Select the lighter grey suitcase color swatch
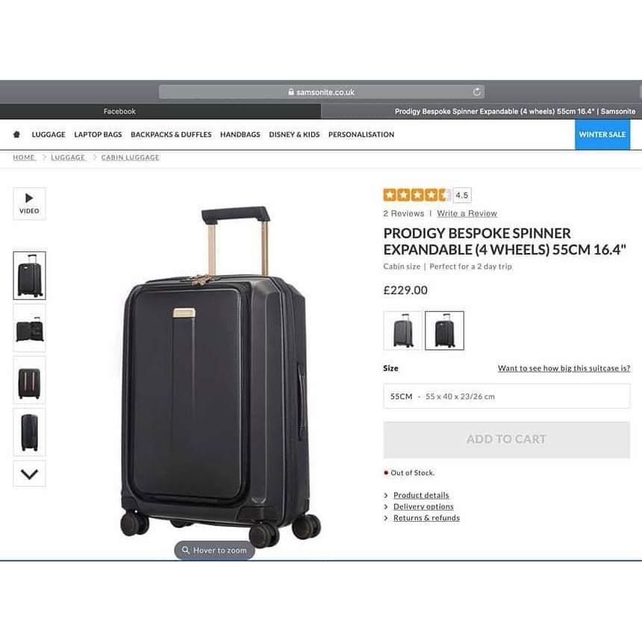642x642 pixels. [x=403, y=331]
